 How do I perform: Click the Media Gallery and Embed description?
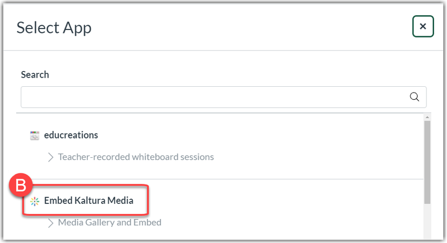109,223
